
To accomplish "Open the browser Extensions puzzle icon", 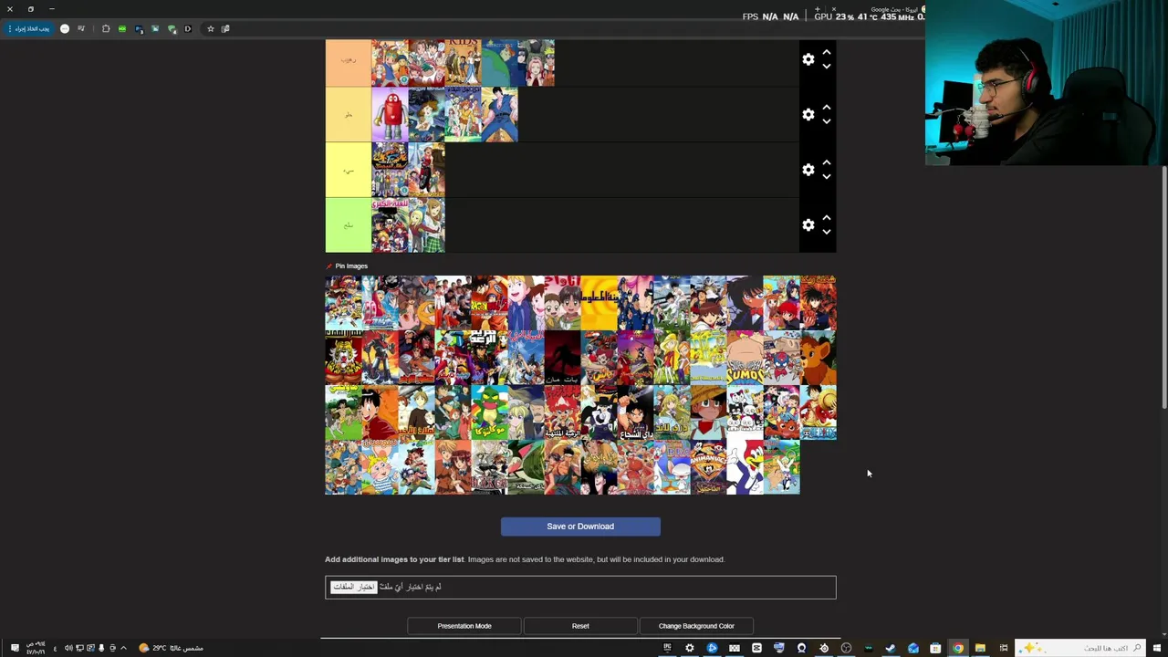I will (106, 28).
